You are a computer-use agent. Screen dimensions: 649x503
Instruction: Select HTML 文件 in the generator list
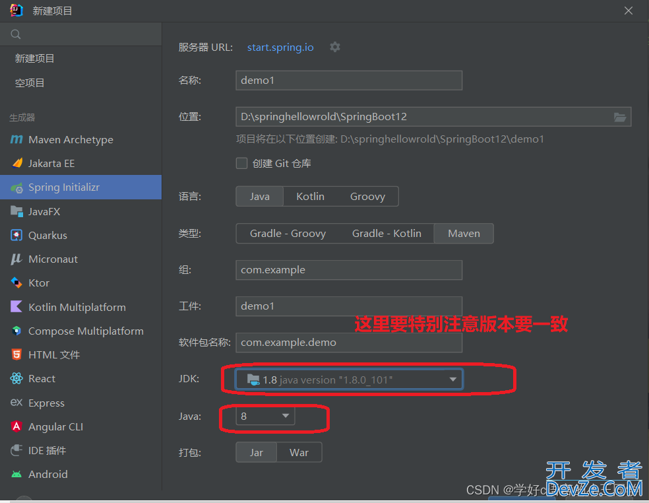pyautogui.click(x=80, y=354)
